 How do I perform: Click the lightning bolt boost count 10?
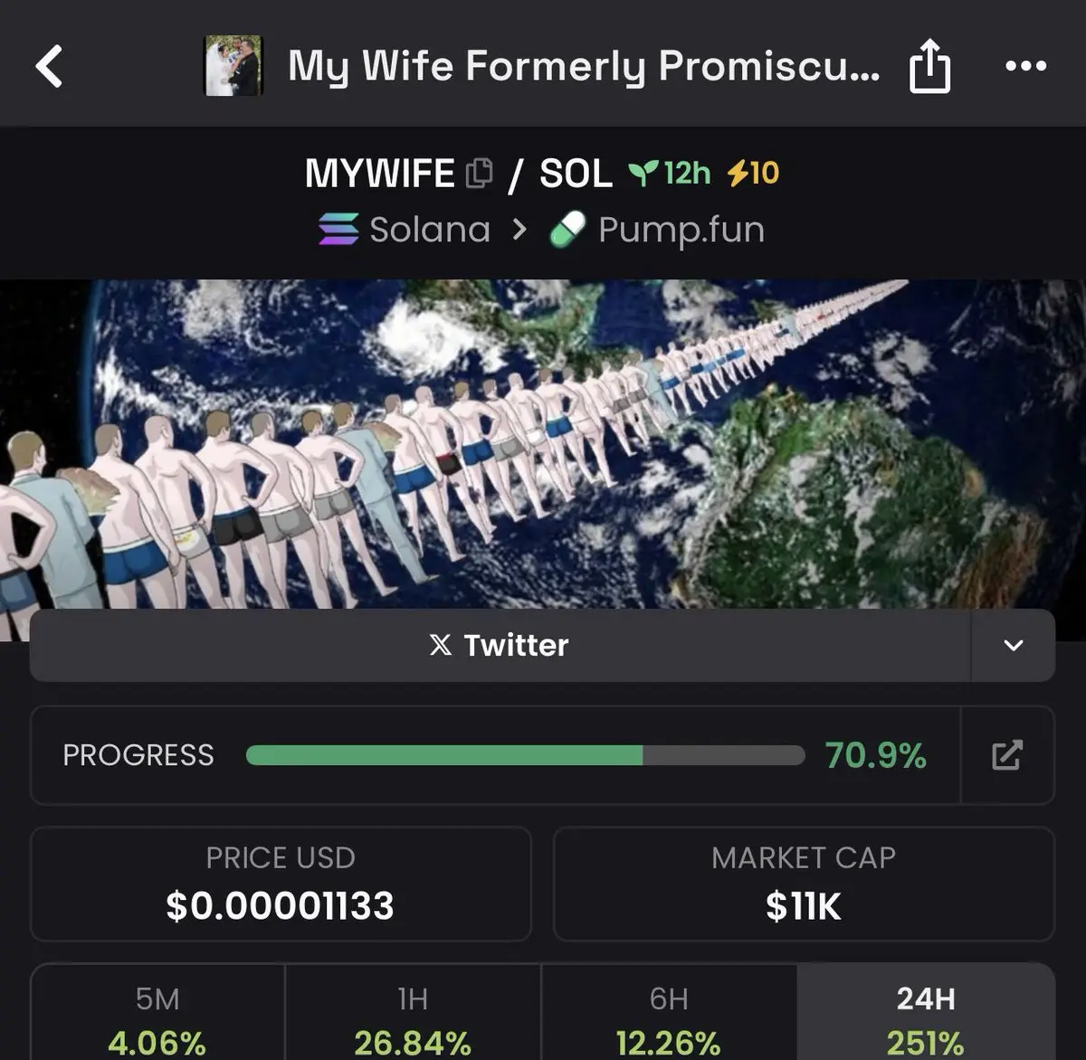click(x=753, y=173)
